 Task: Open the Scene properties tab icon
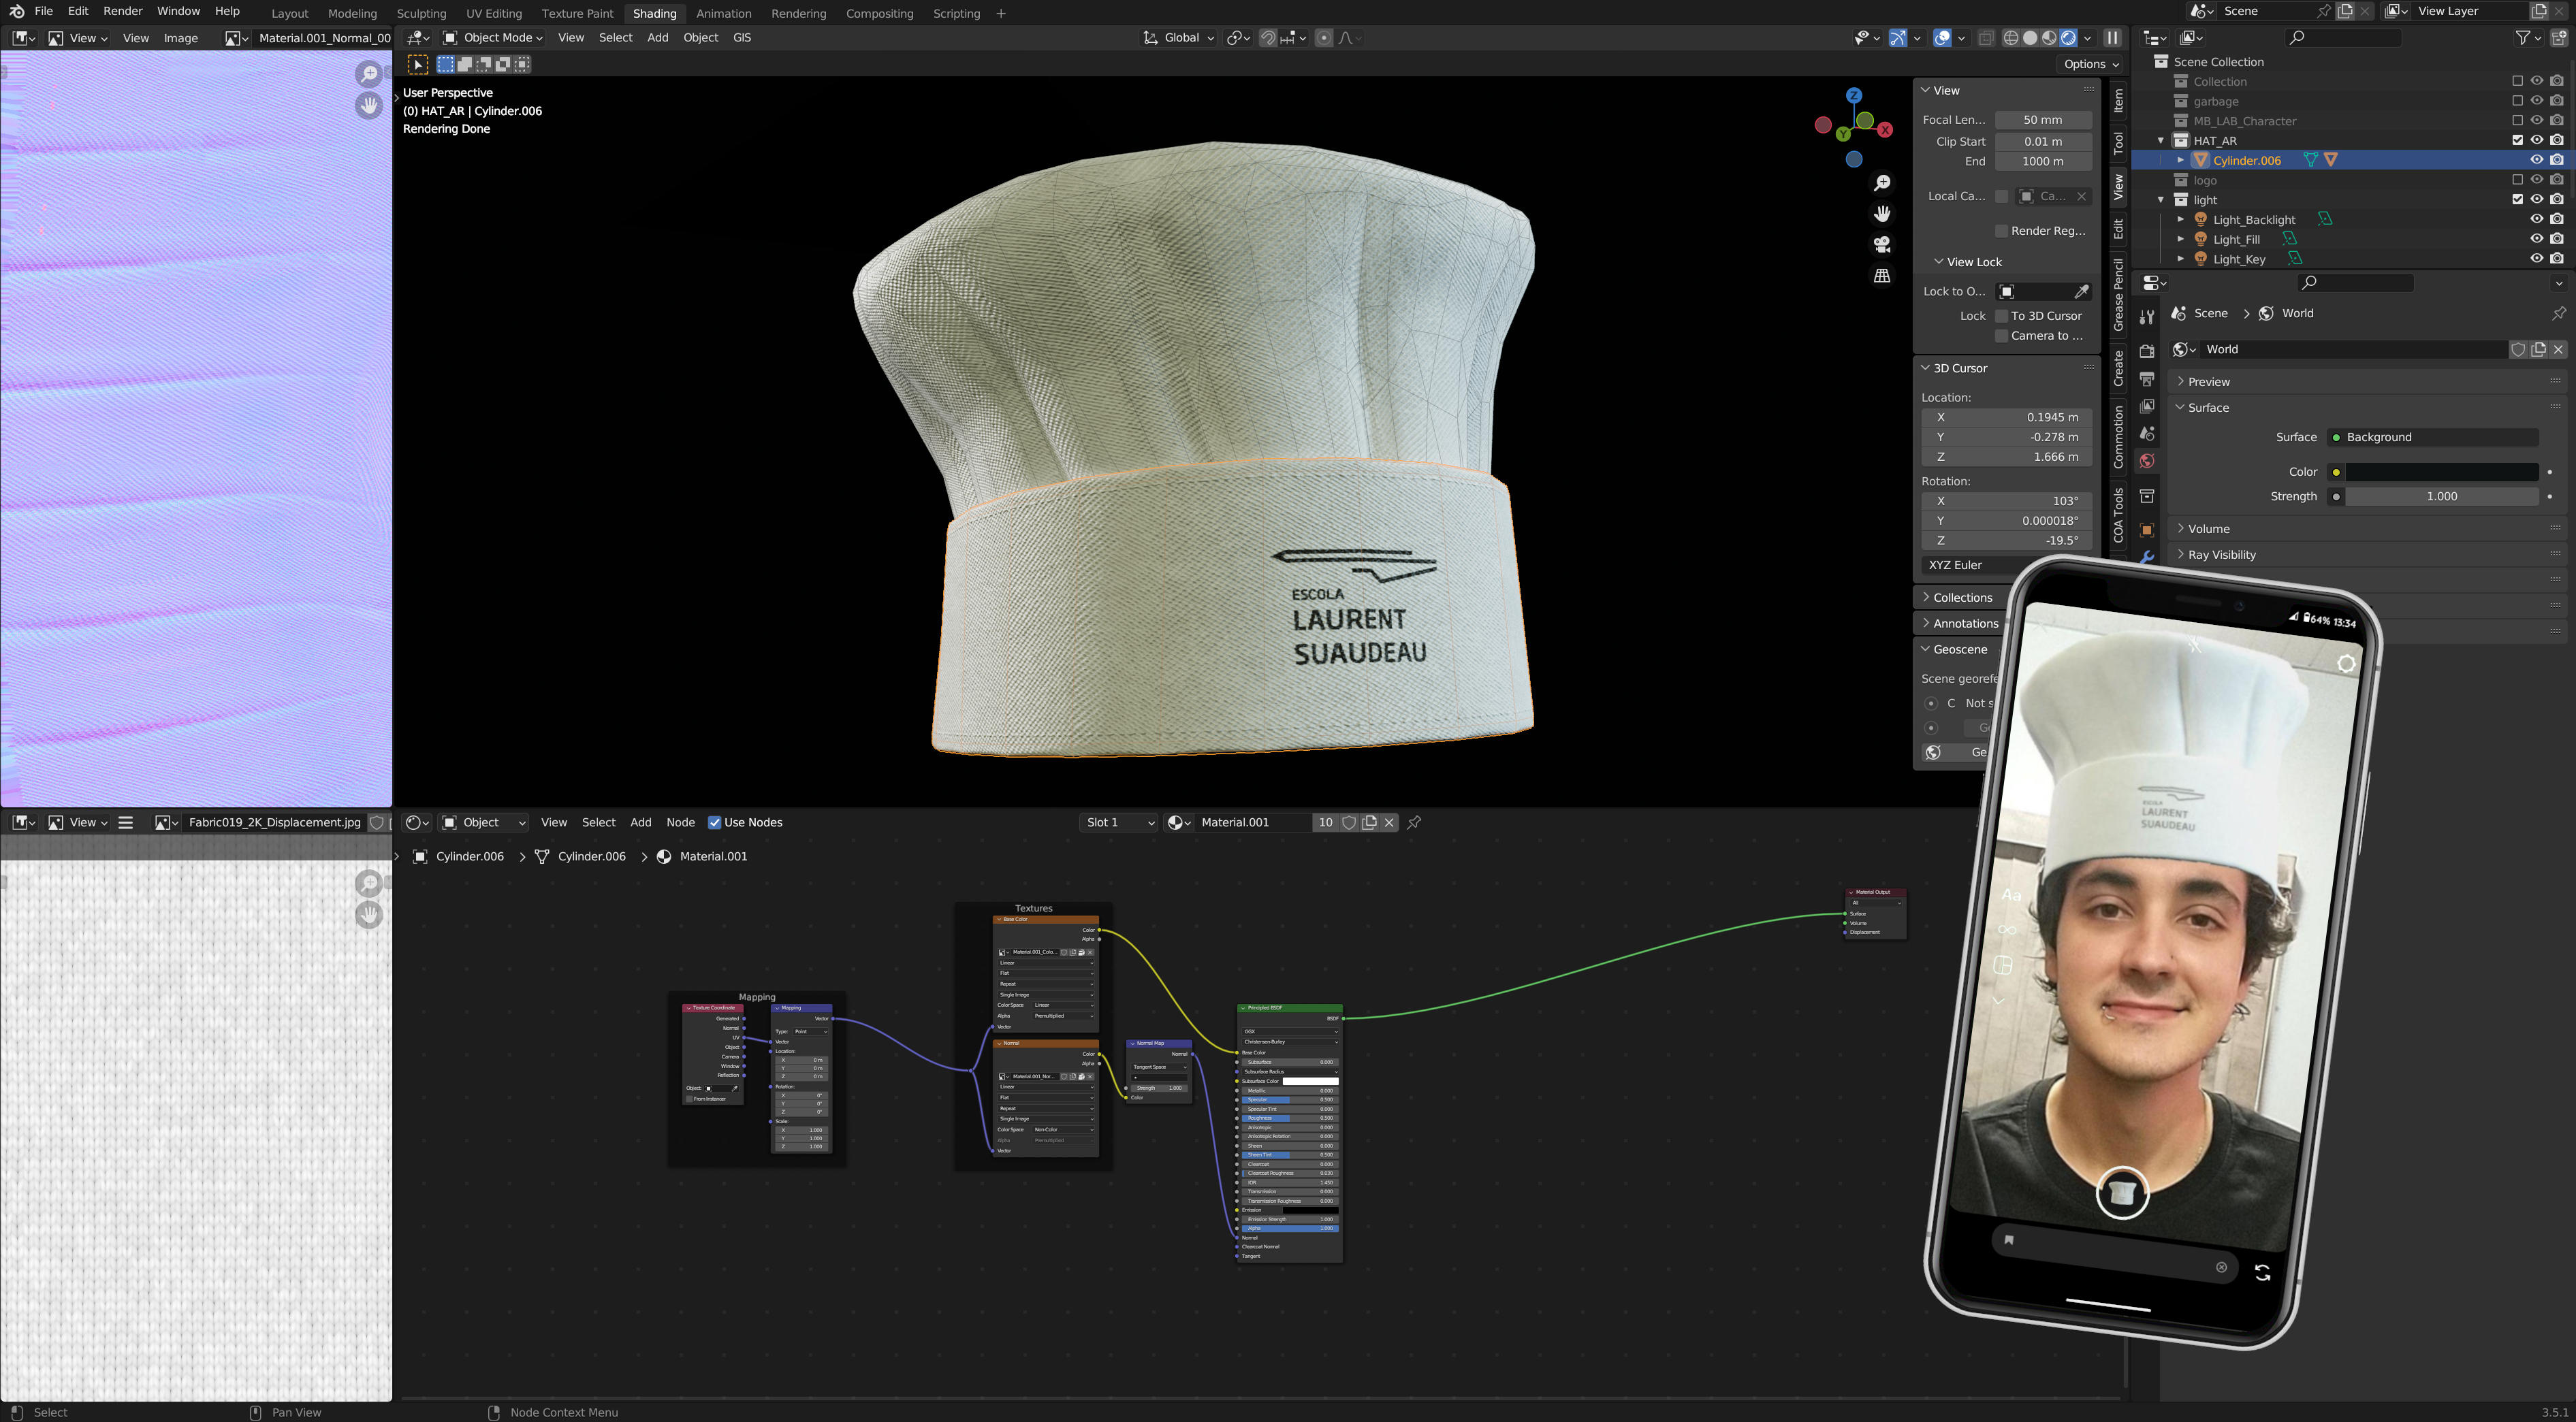click(x=2146, y=433)
